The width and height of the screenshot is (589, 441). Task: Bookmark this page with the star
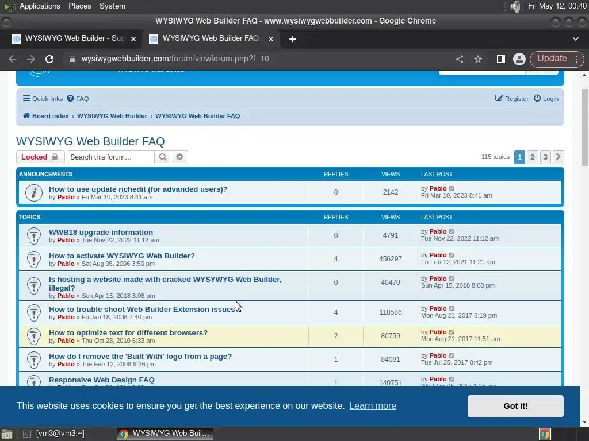point(478,59)
